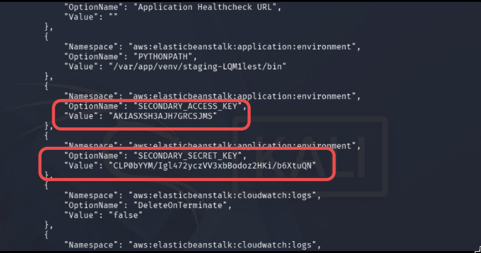The height and width of the screenshot is (253, 481).
Task: Click the last cloudwatch:logs Namespace line
Action: [193, 245]
